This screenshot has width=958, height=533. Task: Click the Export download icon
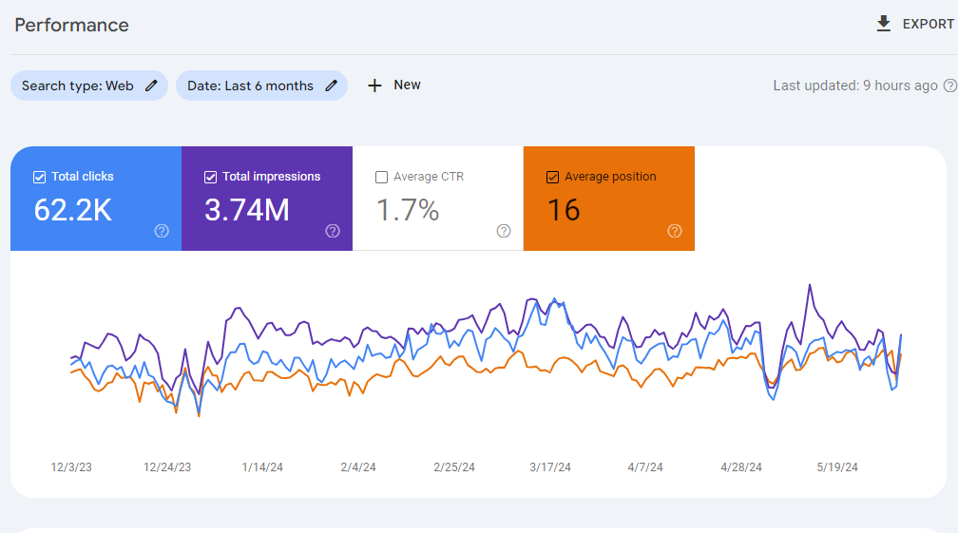(x=884, y=24)
